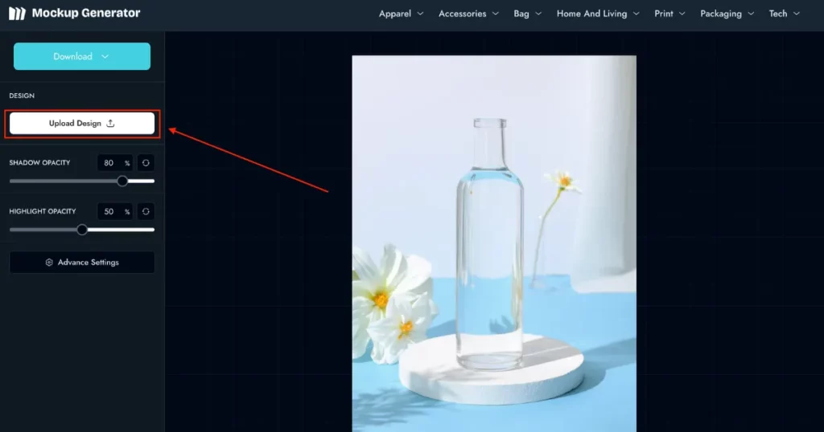Click the gear icon beside Advance Settings
The image size is (824, 432).
click(49, 263)
